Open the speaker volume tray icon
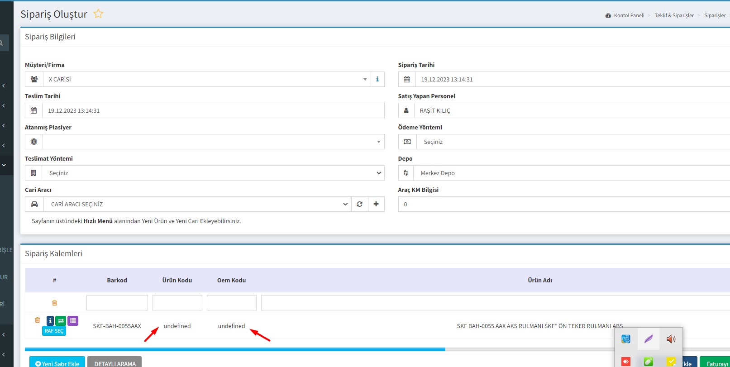Screen dimensions: 730x367 (x=671, y=339)
